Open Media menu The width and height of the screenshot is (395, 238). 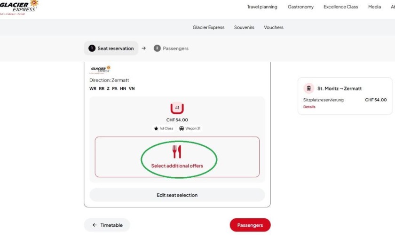pyautogui.click(x=374, y=7)
